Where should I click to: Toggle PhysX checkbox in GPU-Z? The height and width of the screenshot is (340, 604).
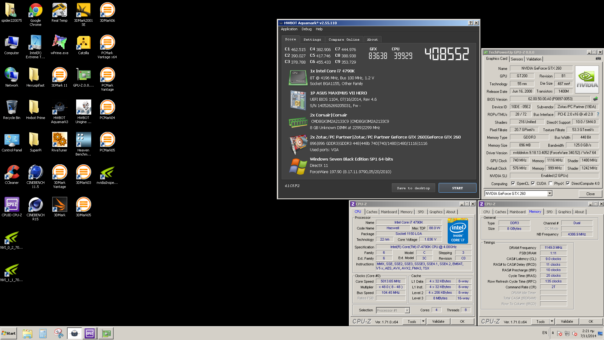coord(551,184)
